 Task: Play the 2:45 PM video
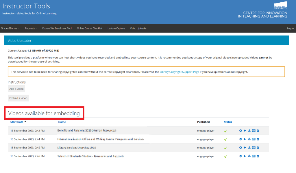[245, 148]
